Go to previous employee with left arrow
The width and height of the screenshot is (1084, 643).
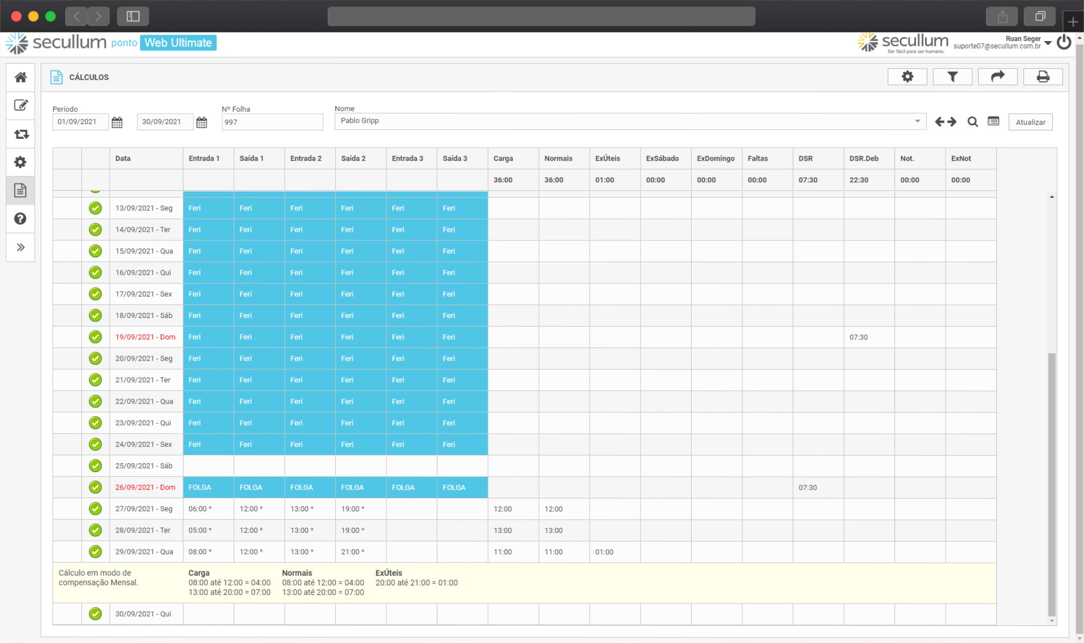click(940, 122)
